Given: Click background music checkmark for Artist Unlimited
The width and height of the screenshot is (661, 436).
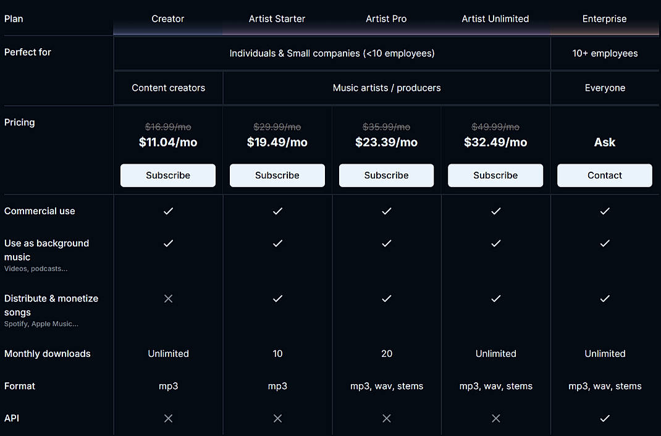Looking at the screenshot, I should coord(495,243).
